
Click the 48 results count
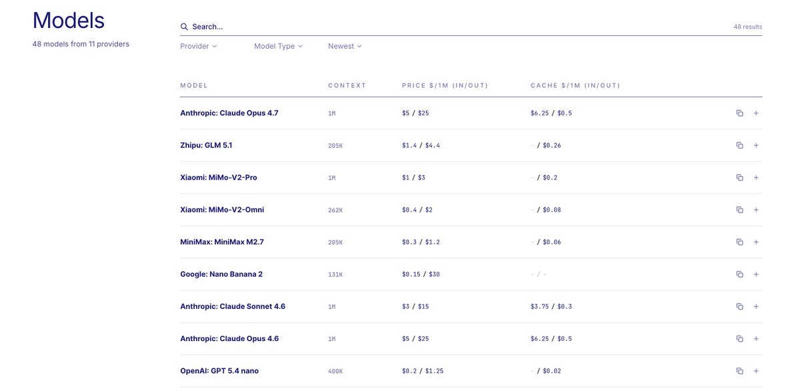tap(748, 27)
